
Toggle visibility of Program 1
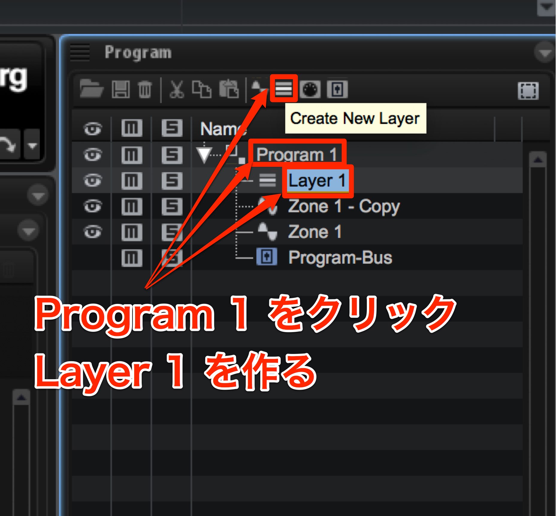(93, 155)
